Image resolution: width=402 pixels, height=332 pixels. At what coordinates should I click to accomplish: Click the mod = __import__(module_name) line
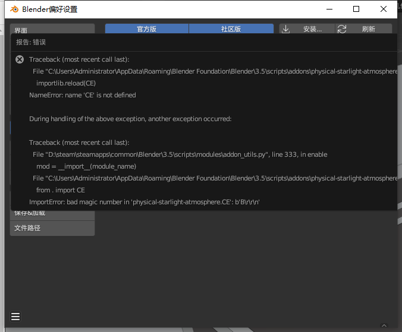pos(86,166)
